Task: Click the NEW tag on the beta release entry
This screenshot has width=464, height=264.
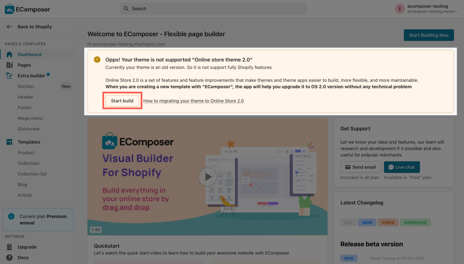Action: click(349, 258)
